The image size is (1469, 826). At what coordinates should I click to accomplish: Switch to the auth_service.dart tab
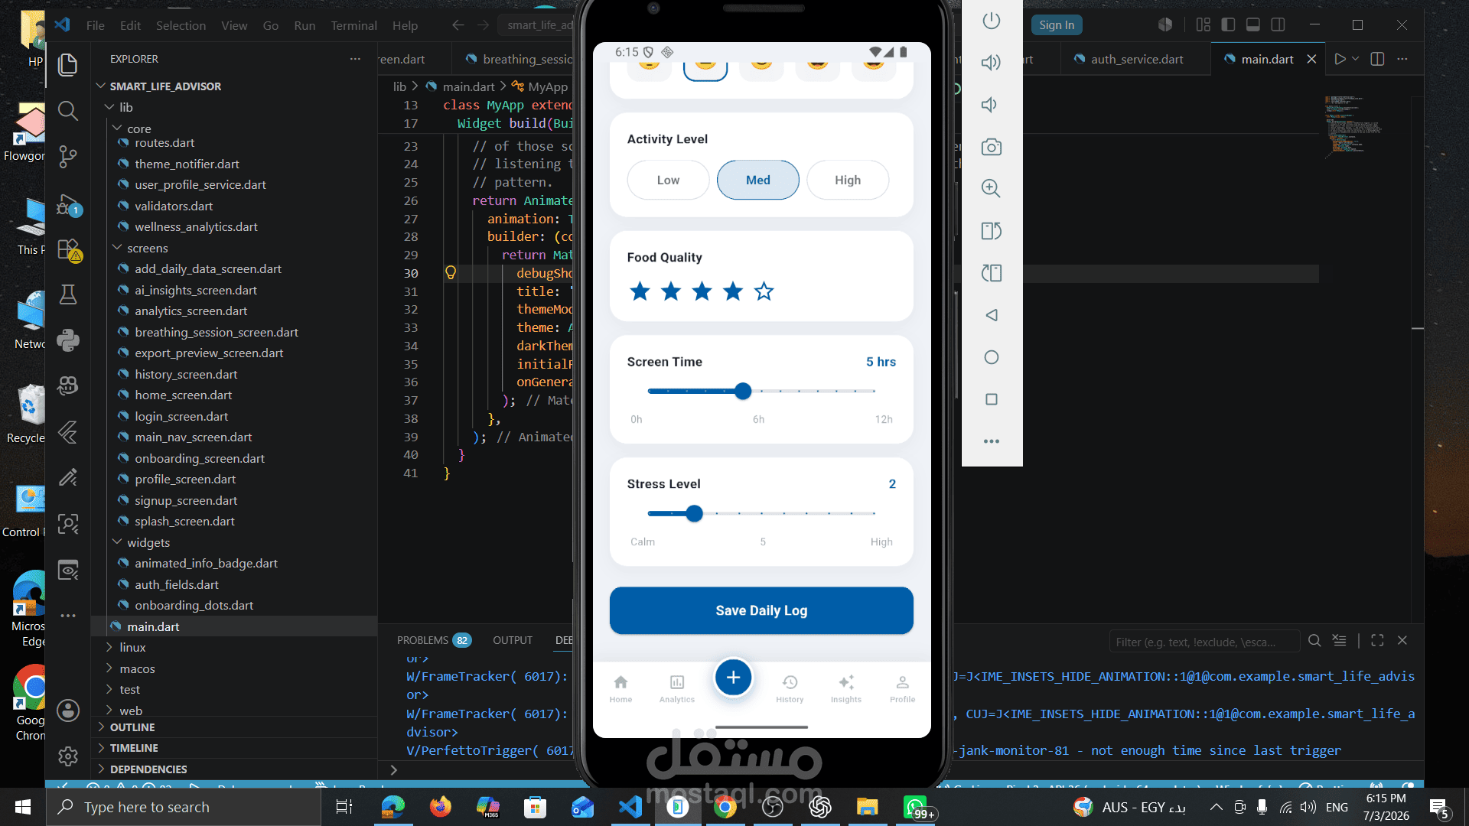pos(1136,59)
